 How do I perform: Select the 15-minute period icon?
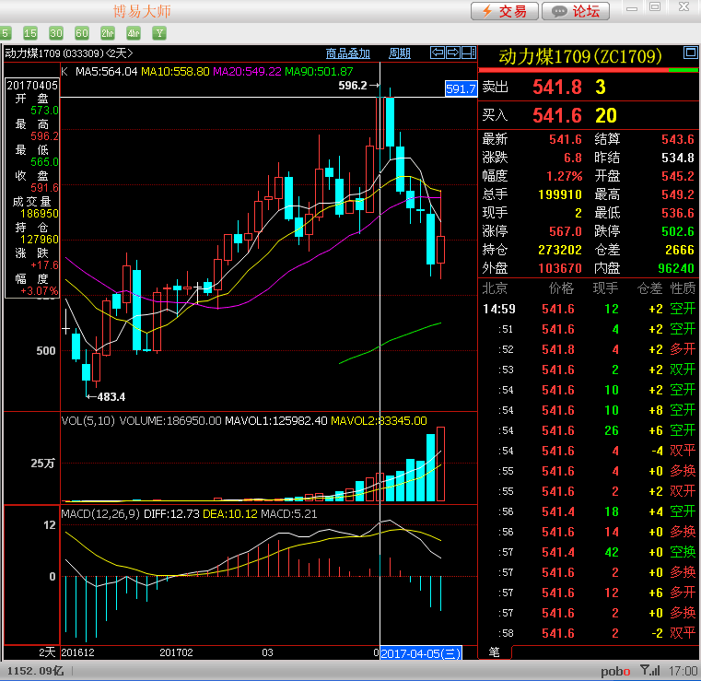tap(30, 33)
